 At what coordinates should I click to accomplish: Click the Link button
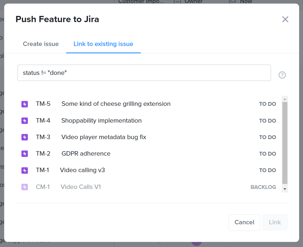coord(275,222)
